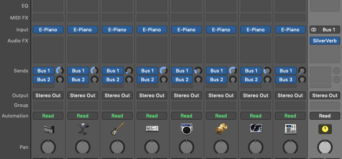The width and height of the screenshot is (342, 159).
Task: Click the turntable channel strip icon
Action: [256, 129]
